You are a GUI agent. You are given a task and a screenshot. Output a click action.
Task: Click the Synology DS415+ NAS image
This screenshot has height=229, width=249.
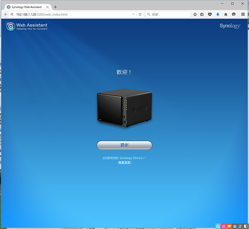[x=124, y=108]
